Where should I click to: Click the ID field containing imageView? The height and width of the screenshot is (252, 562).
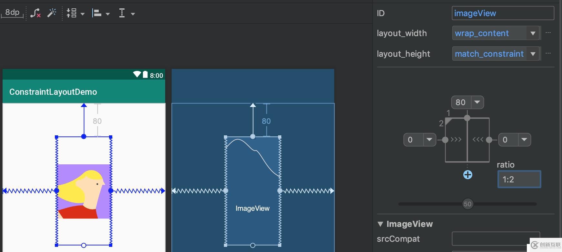click(503, 13)
